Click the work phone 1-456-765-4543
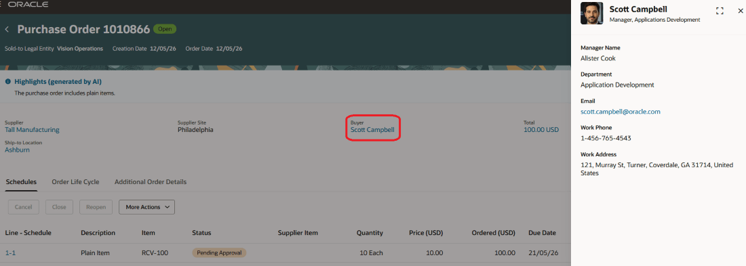The height and width of the screenshot is (266, 746). [606, 138]
